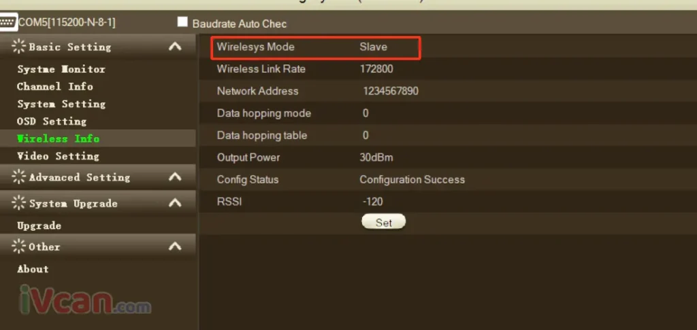Click the Network Address value field
Image resolution: width=697 pixels, height=330 pixels.
(x=391, y=92)
